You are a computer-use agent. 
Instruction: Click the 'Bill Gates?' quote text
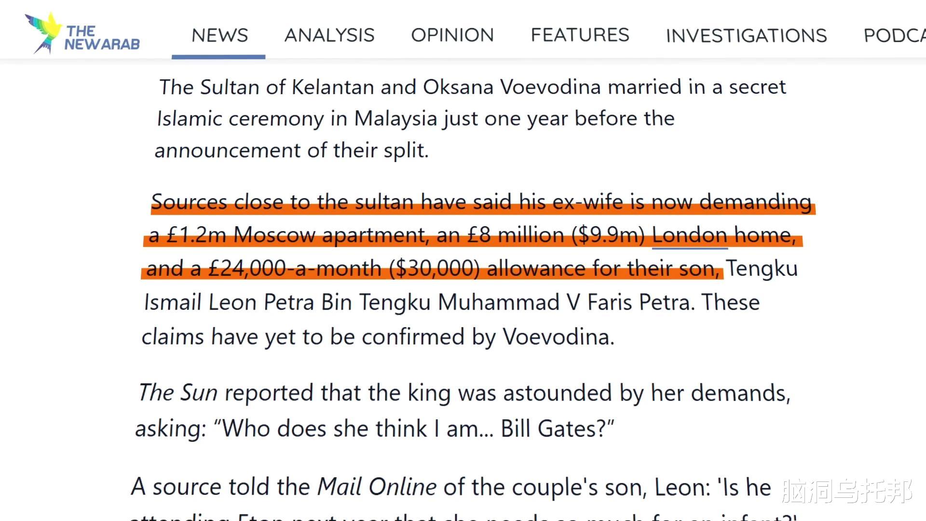(x=557, y=428)
